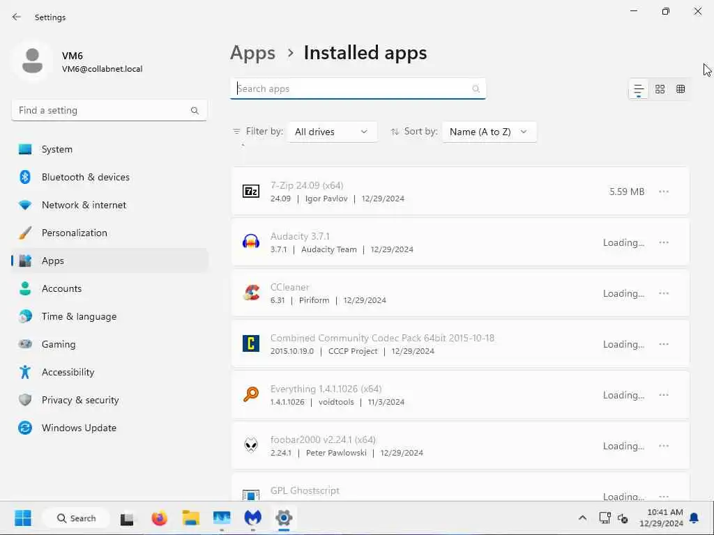Click the taskbar clock showing 10:41 AM
The height and width of the screenshot is (535, 714).
coord(662,518)
